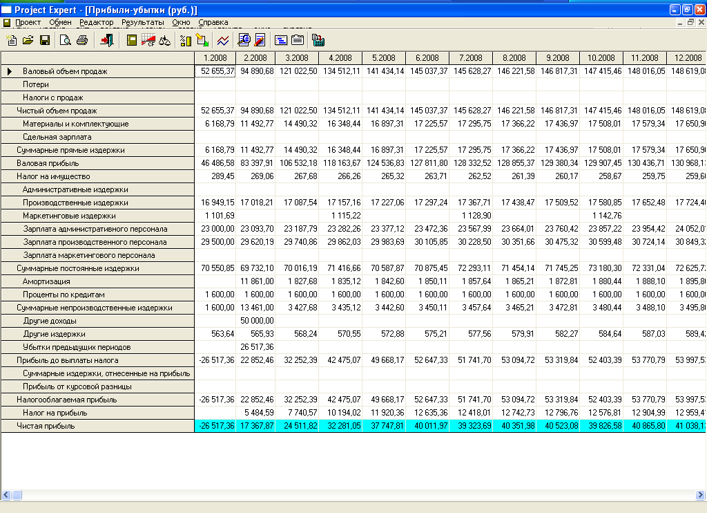707x513 pixels.
Task: Click the 6.2008 column header
Action: pos(427,57)
